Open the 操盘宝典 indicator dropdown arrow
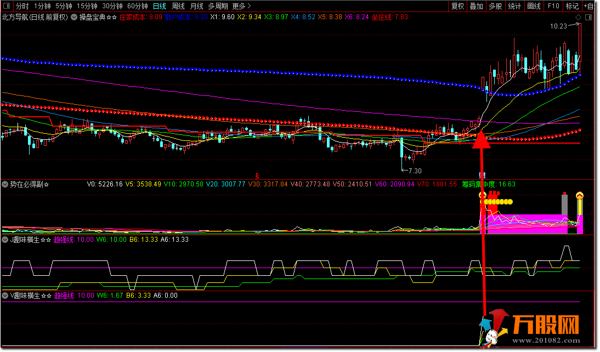 [74, 17]
